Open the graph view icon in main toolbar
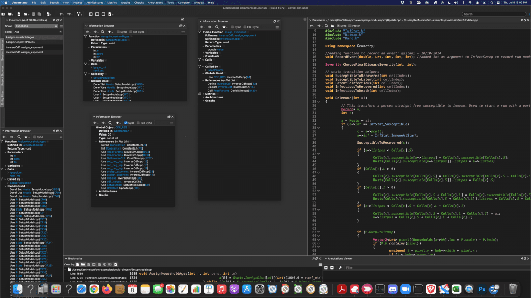 pyautogui.click(x=79, y=14)
